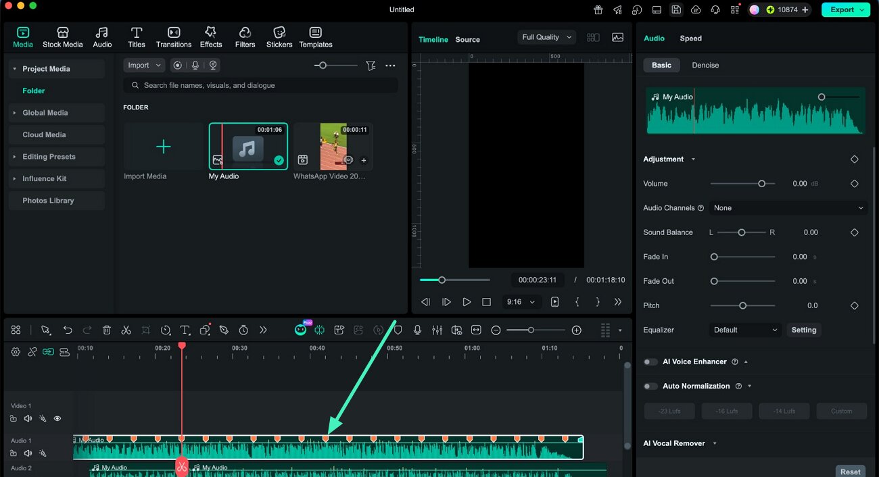Open the Stock Media panel

click(62, 38)
